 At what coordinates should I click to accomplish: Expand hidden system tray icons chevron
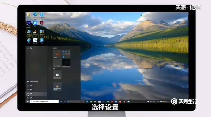click(157, 102)
